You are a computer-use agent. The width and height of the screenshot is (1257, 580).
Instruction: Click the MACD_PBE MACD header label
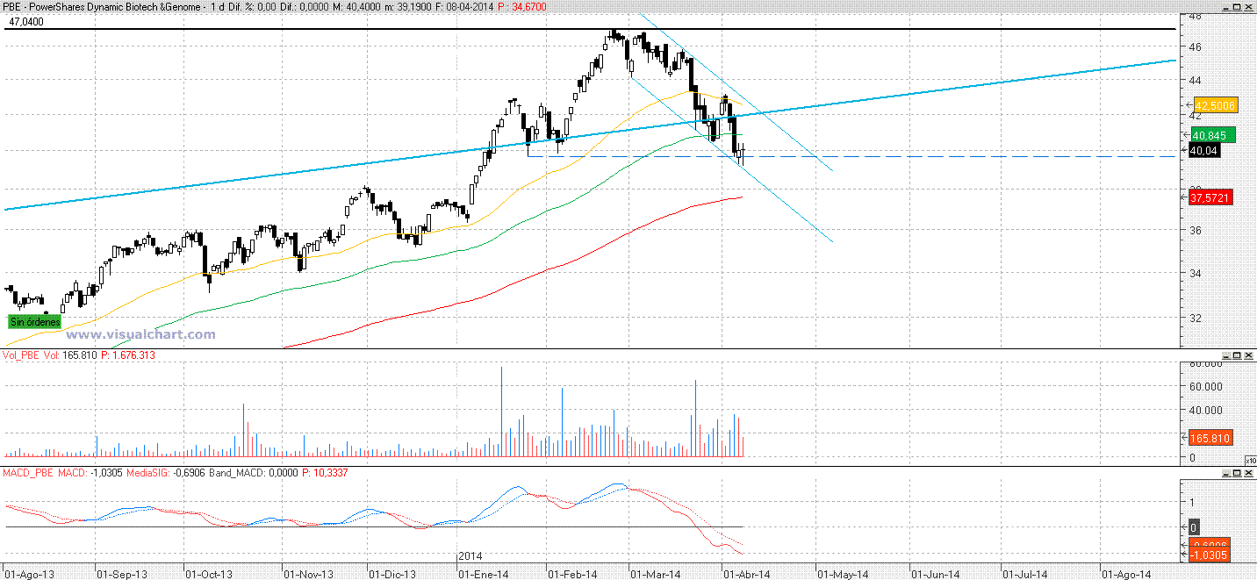point(44,474)
